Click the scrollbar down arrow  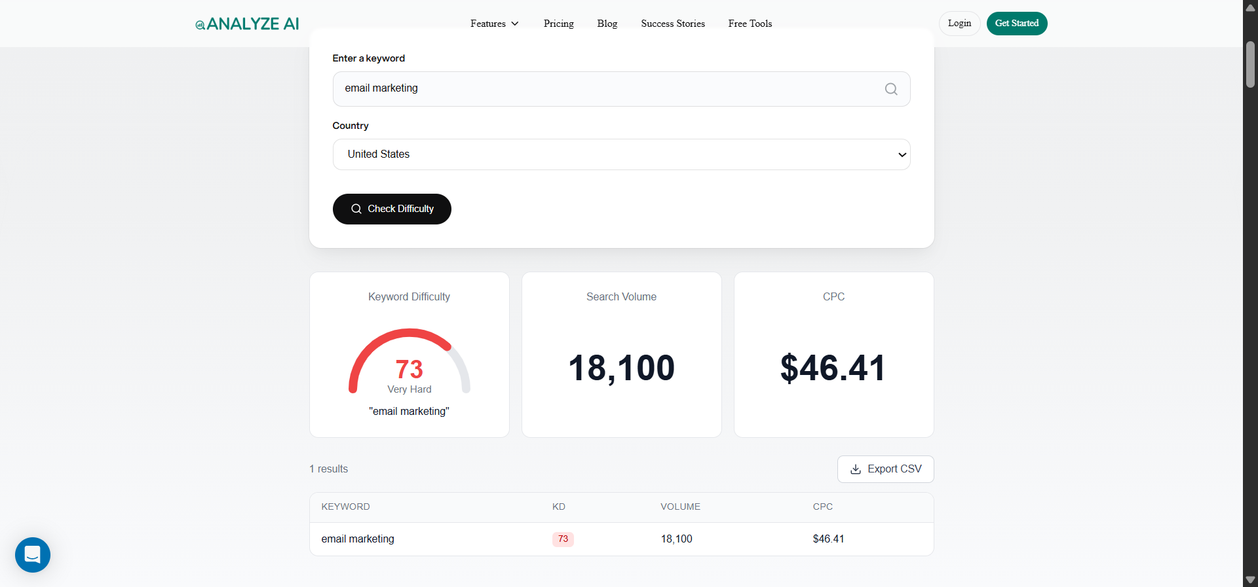[x=1250, y=580]
